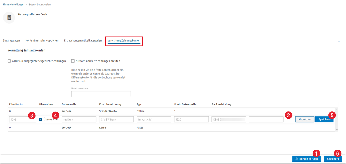Click the company building icon beside Datenquelle: sevDesk

pyautogui.click(x=9, y=18)
